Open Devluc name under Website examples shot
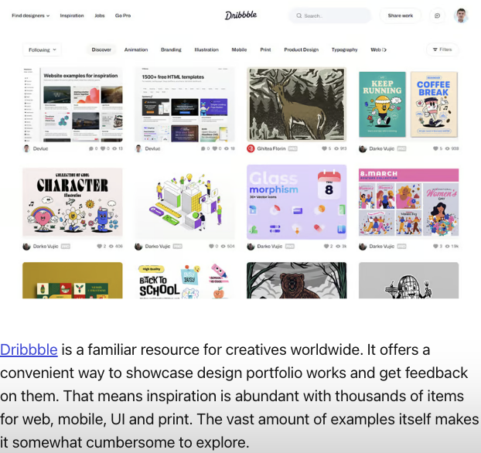 pos(40,148)
